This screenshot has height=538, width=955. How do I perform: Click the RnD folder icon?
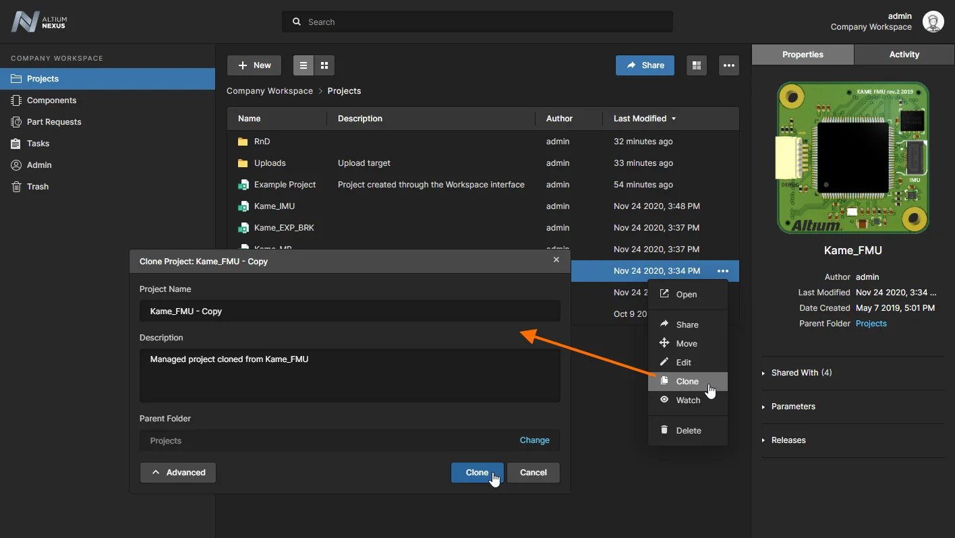coord(243,142)
